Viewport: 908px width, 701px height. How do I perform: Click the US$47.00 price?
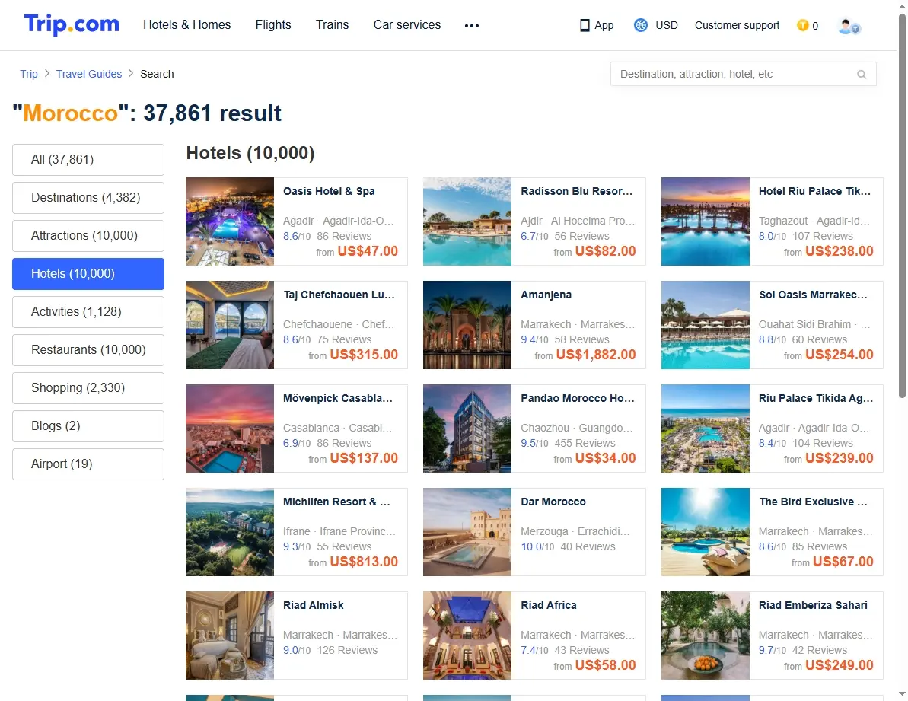[x=368, y=251]
